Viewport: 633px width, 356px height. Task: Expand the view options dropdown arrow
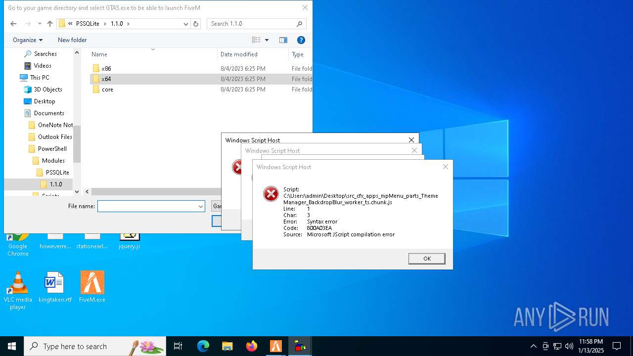click(x=267, y=40)
